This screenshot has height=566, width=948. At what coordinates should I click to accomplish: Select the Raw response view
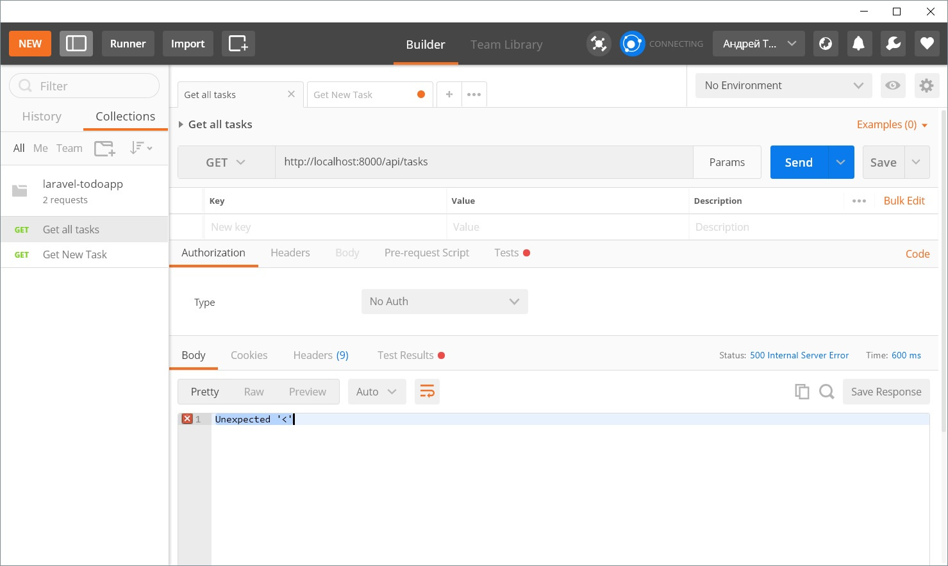coord(254,392)
